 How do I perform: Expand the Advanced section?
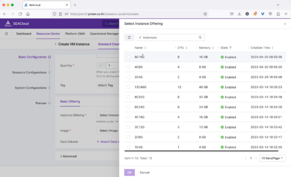pyautogui.click(x=68, y=156)
